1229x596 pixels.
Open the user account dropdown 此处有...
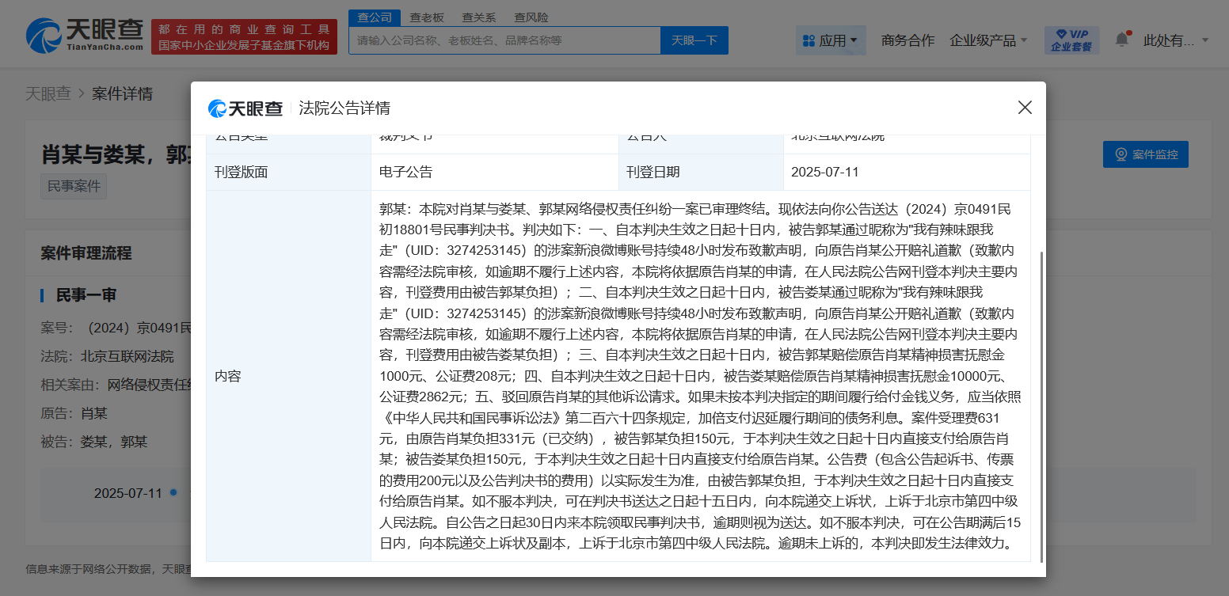coord(1176,40)
